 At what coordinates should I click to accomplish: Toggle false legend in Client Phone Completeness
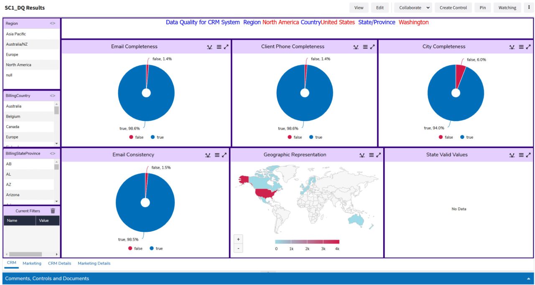[295, 137]
